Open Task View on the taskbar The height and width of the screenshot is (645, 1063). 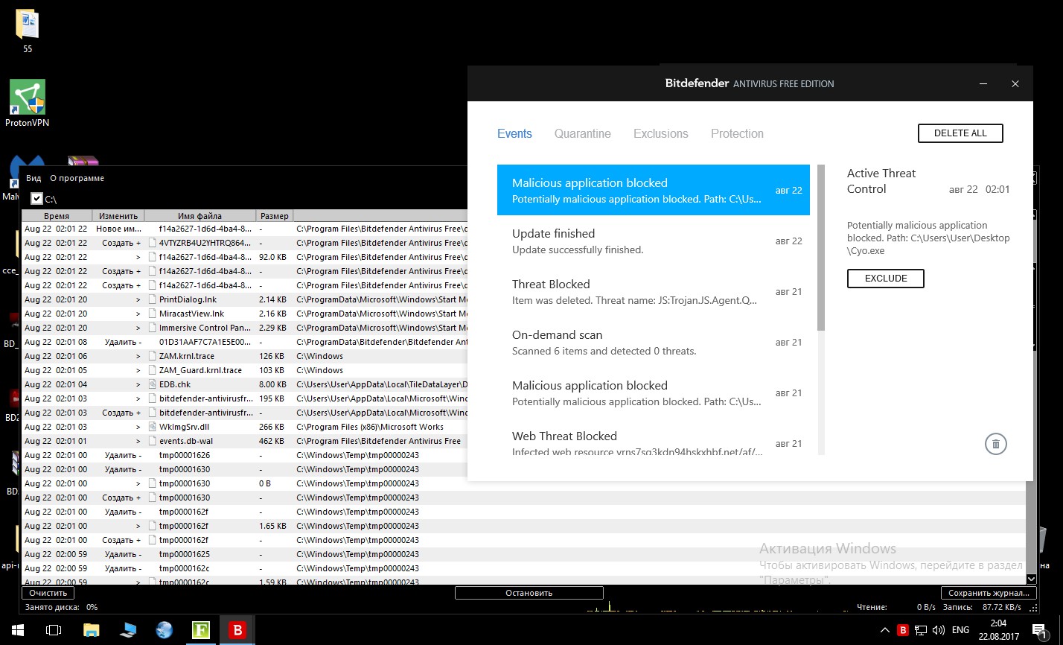(x=54, y=630)
